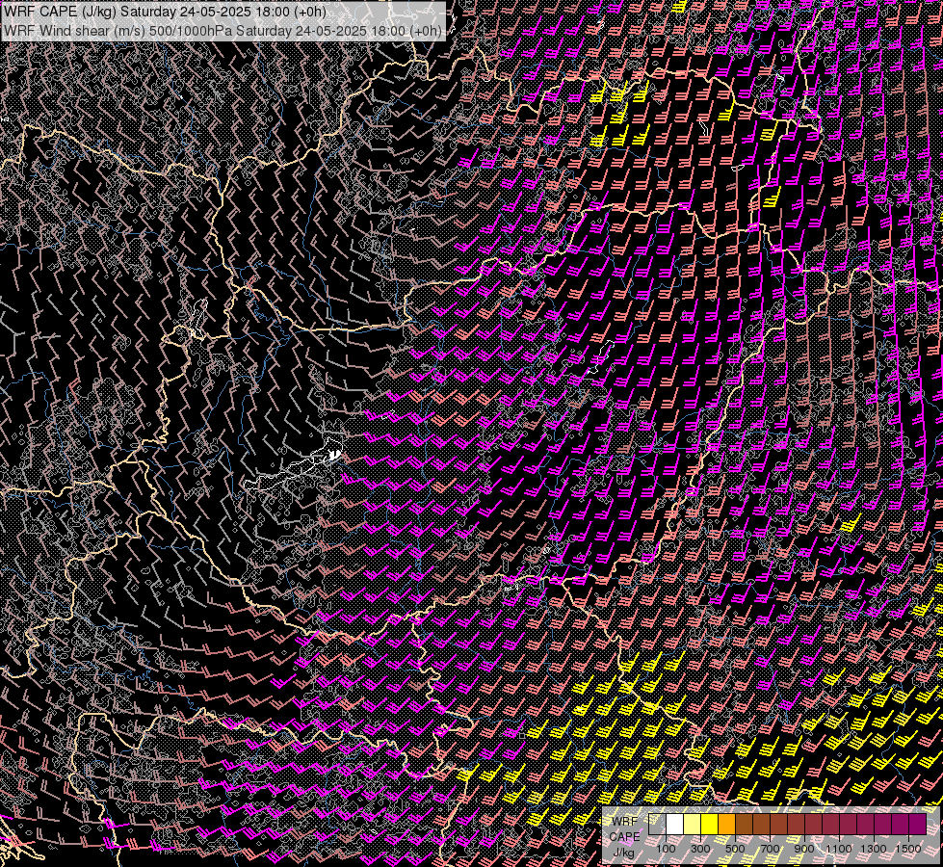Screen dimensions: 943x867
Task: Click the 'WRF Wind shear (m/s) 500/1000hPa' title line
Action: click(x=223, y=30)
